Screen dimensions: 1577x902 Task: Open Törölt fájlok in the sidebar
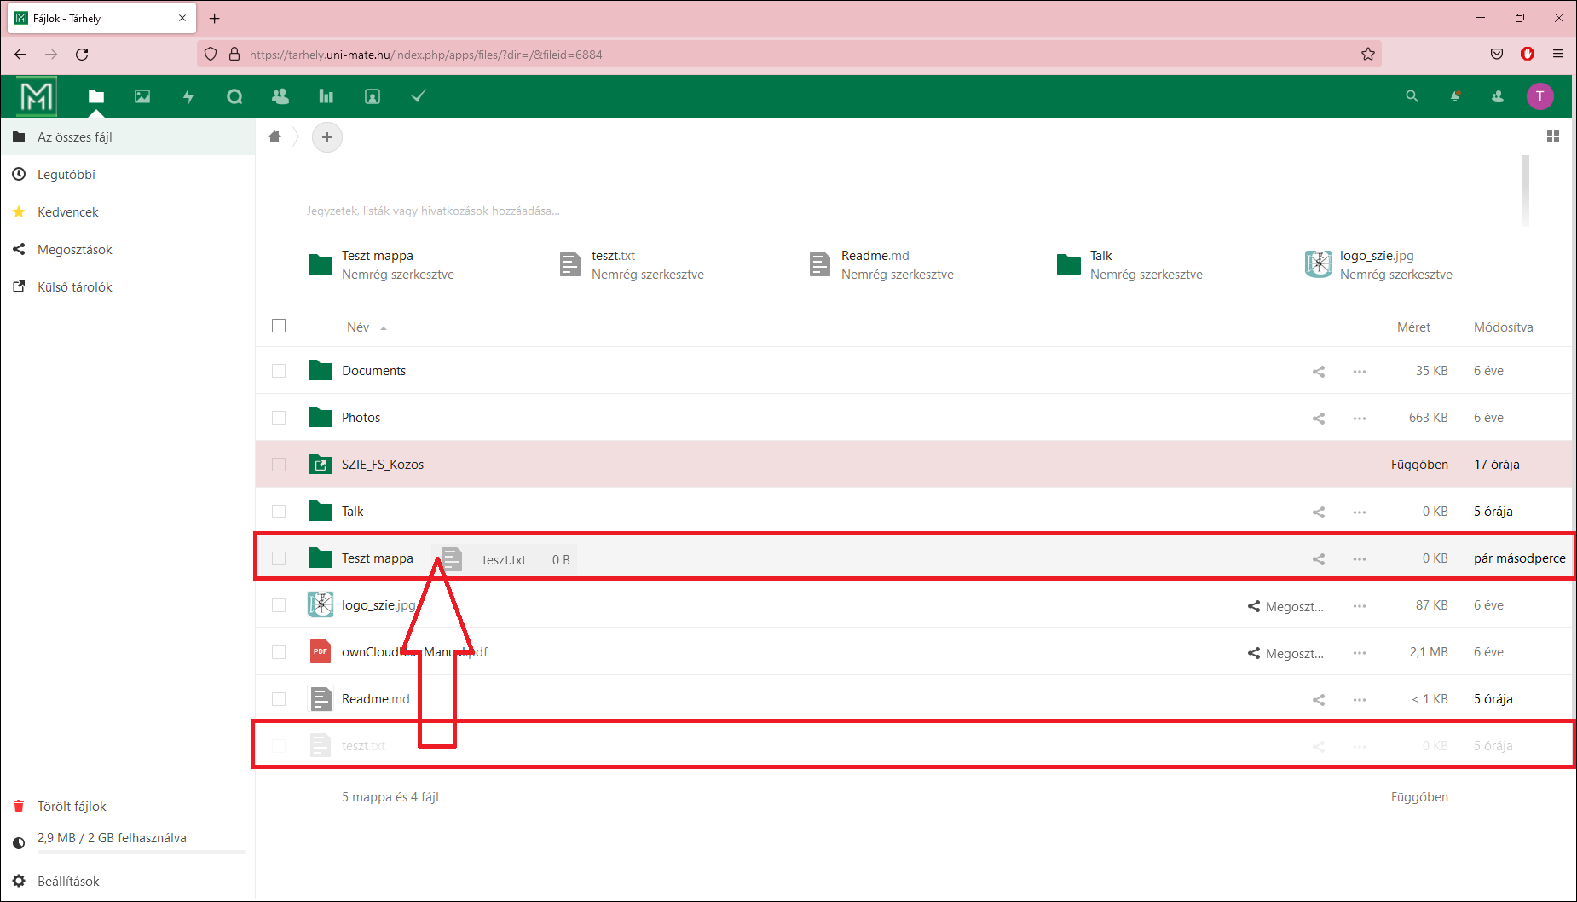point(72,807)
